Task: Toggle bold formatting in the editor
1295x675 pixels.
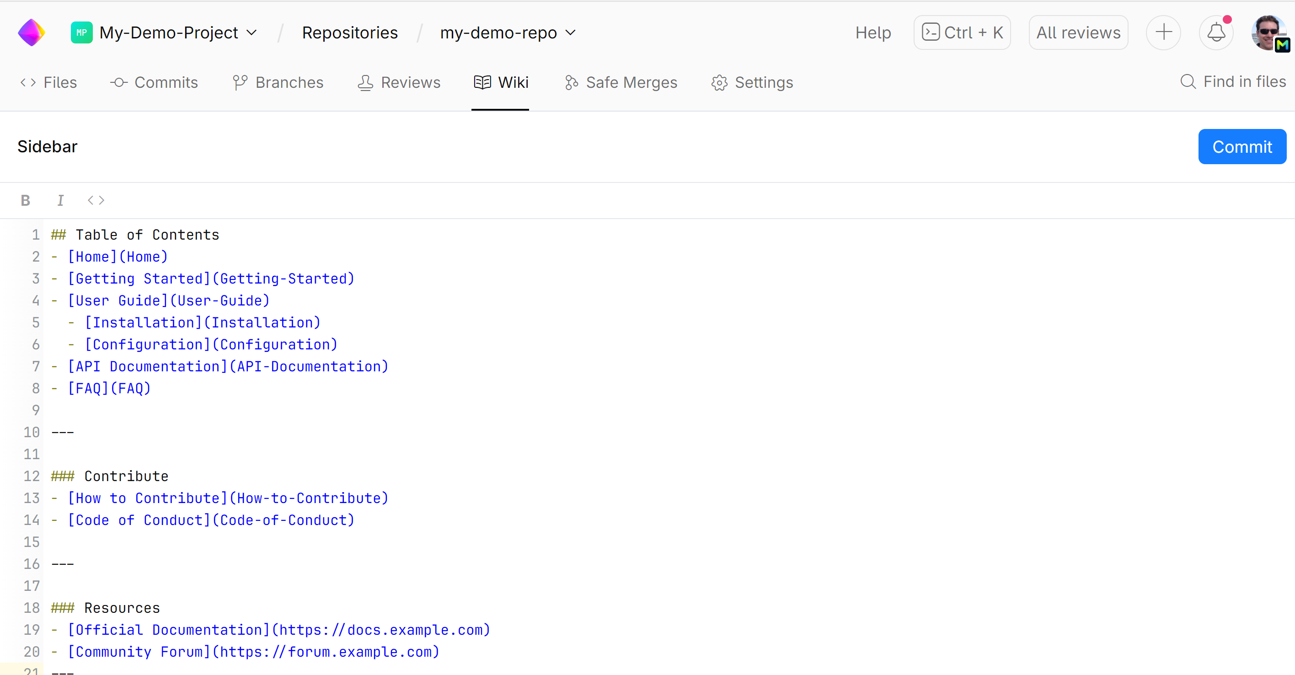Action: click(x=25, y=200)
